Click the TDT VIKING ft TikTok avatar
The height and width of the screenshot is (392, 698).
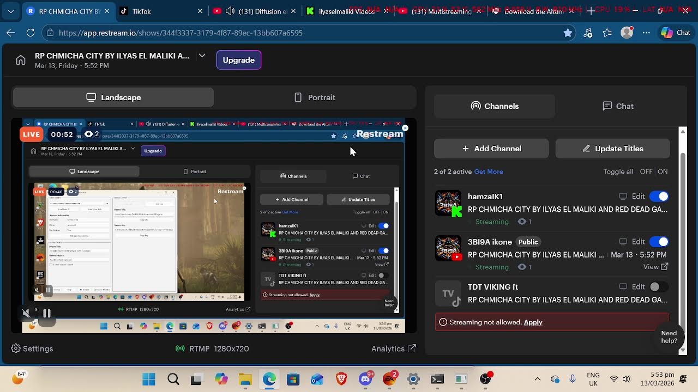pyautogui.click(x=448, y=293)
